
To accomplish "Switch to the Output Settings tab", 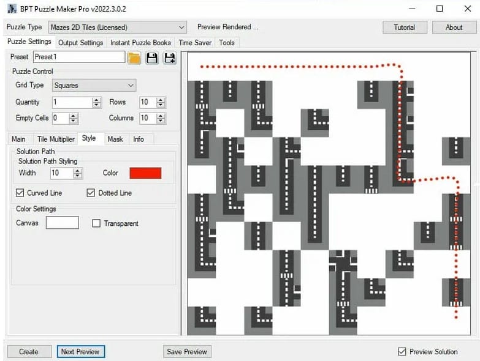I will coord(80,43).
